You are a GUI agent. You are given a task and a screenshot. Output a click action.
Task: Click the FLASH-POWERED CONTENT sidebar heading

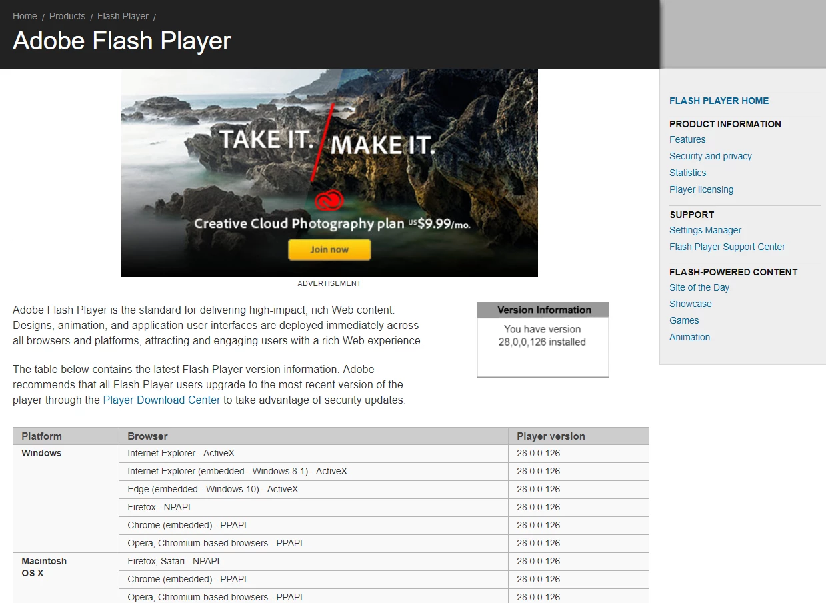click(x=733, y=272)
